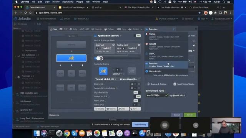
Task: Select the Java language tab
Action: pos(54,29)
